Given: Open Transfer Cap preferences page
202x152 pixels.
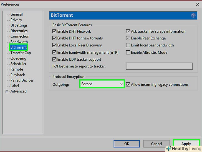Looking at the screenshot, I should [21, 53].
